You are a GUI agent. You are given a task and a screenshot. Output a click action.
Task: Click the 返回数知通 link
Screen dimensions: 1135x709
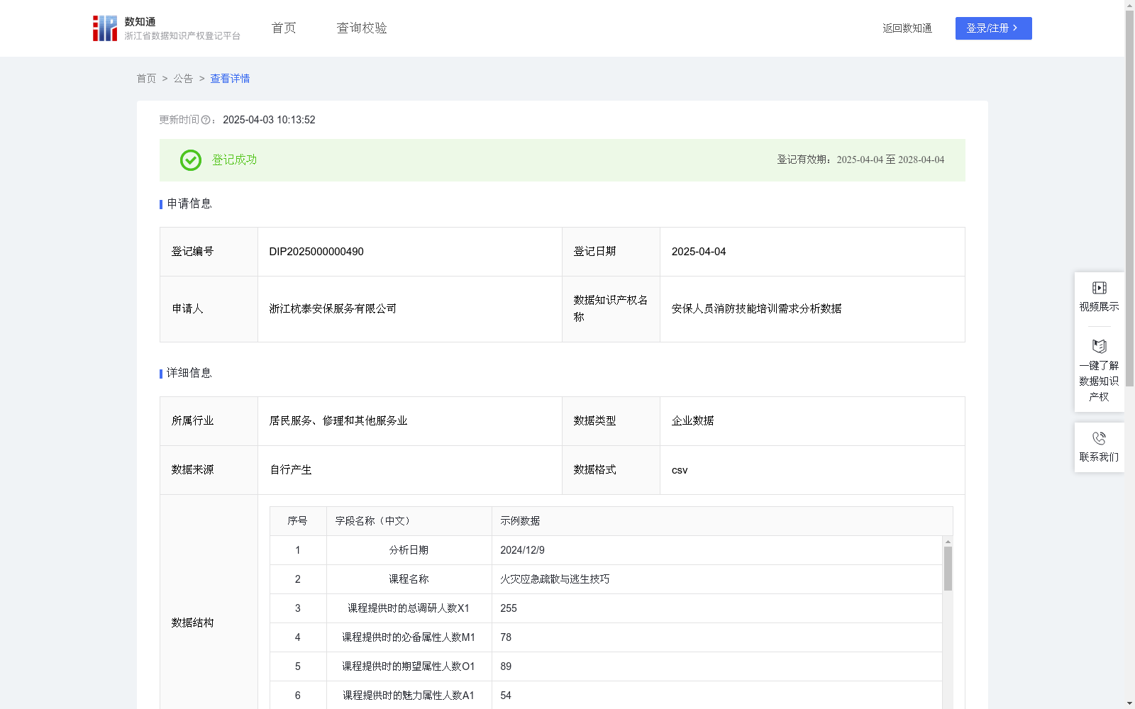[x=907, y=28]
